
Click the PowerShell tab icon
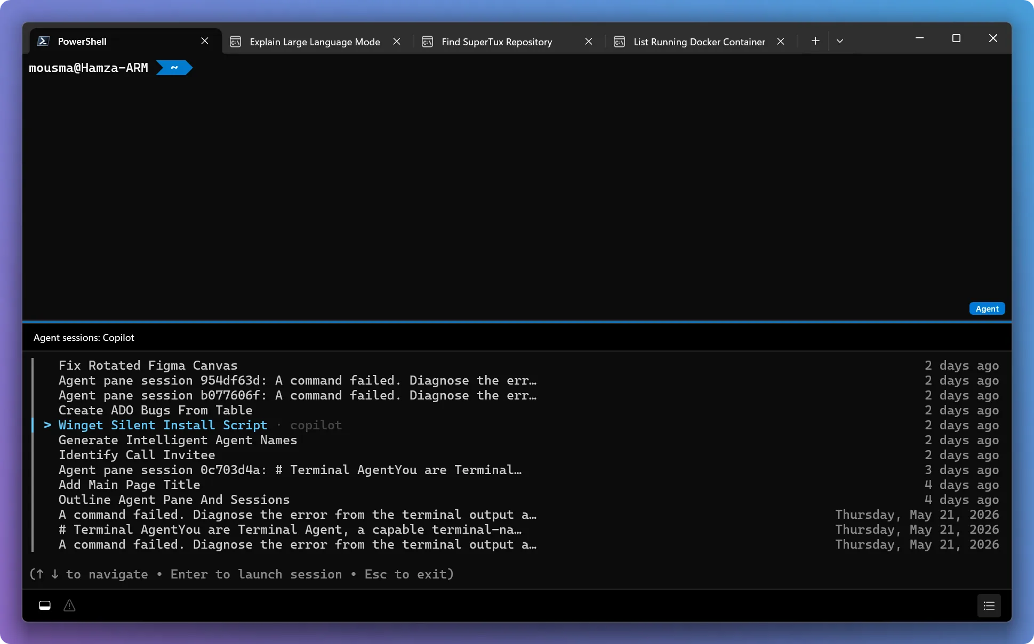(44, 41)
